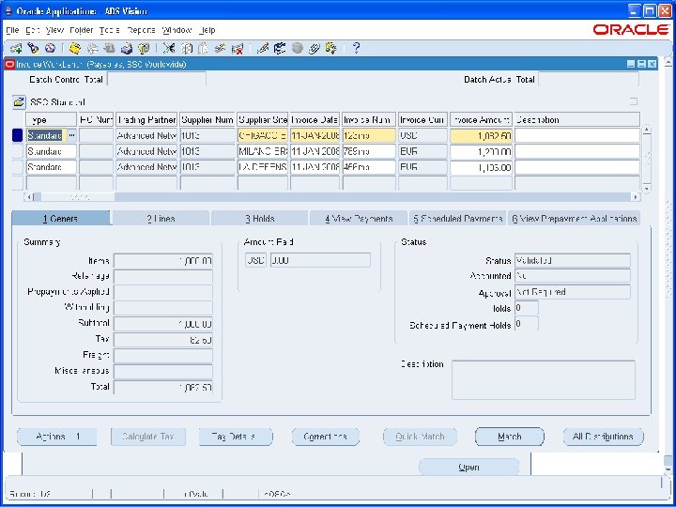Click the Close Form toolbar icon
This screenshot has width=676, height=507.
click(144, 48)
